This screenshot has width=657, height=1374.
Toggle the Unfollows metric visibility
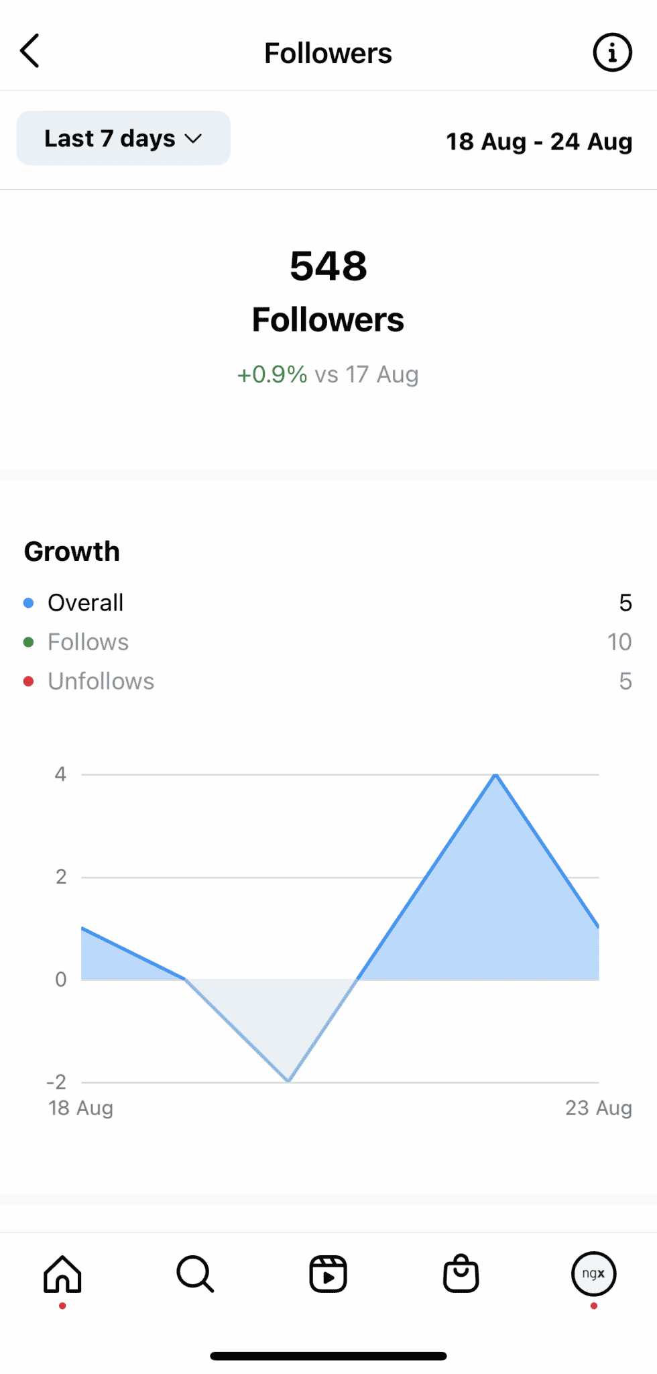[100, 681]
